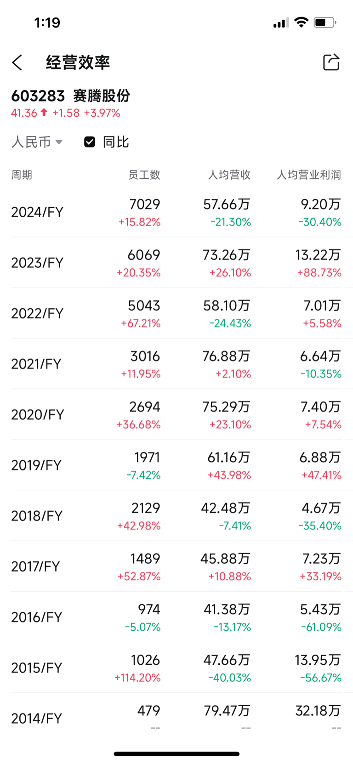Tap the price change +1.58 +3.97%
Viewport: 353px width, 764px height.
pyautogui.click(x=86, y=113)
